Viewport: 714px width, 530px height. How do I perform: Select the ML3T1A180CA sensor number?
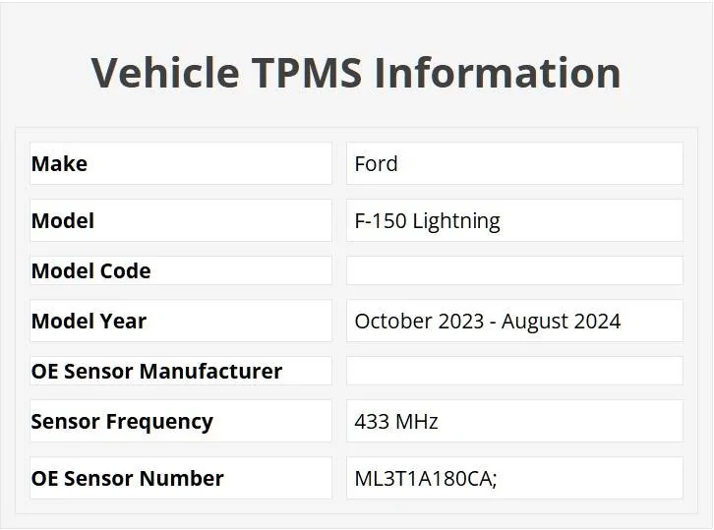(x=425, y=478)
